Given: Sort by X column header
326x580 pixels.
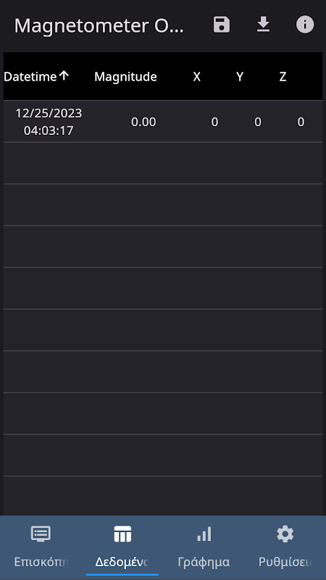Looking at the screenshot, I should 196,77.
